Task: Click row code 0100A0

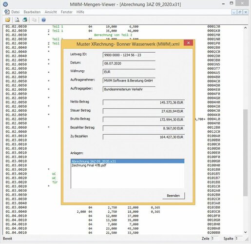Action: [213, 136]
